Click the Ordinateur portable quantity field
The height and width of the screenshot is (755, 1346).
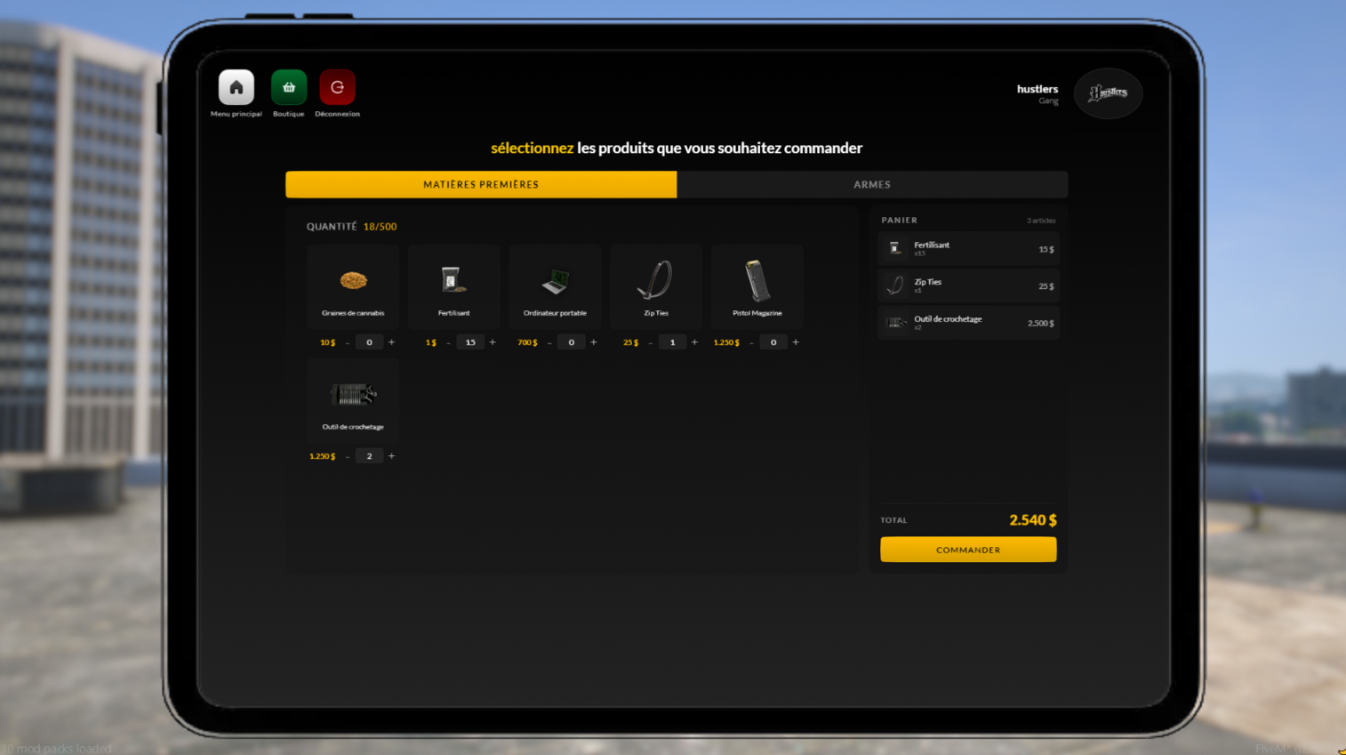coord(571,342)
